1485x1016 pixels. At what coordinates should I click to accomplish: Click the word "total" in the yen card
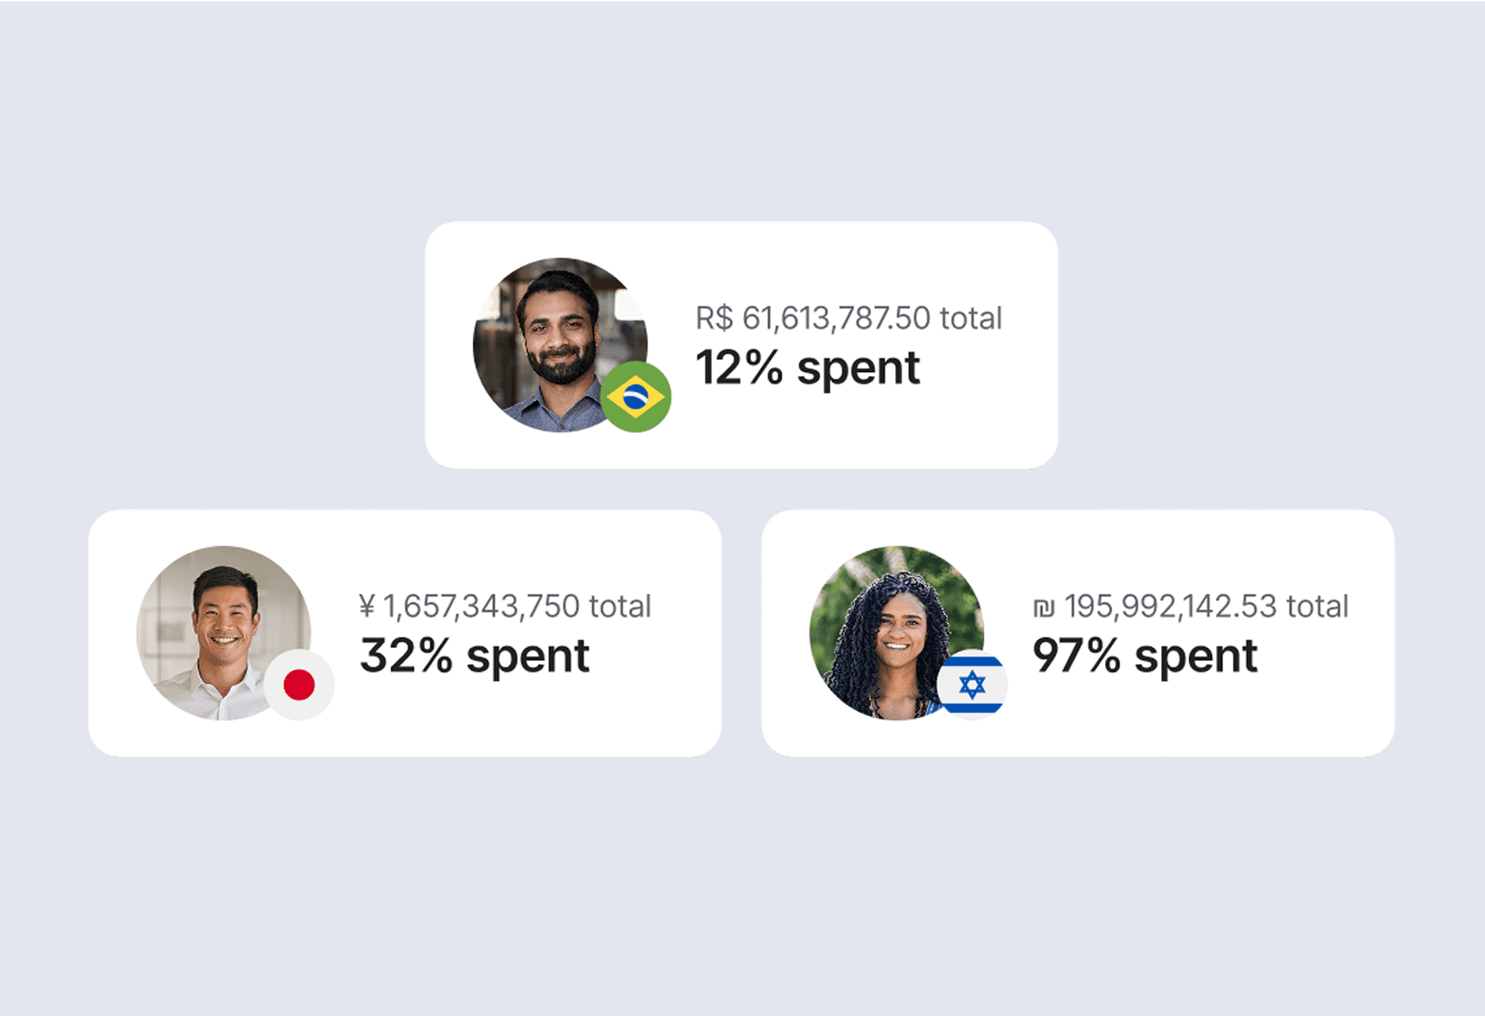tap(620, 607)
